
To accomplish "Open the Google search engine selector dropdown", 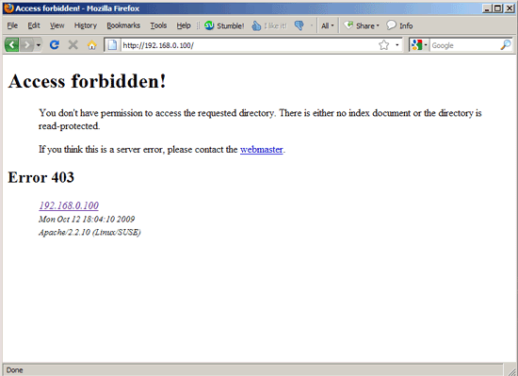I will [419, 45].
